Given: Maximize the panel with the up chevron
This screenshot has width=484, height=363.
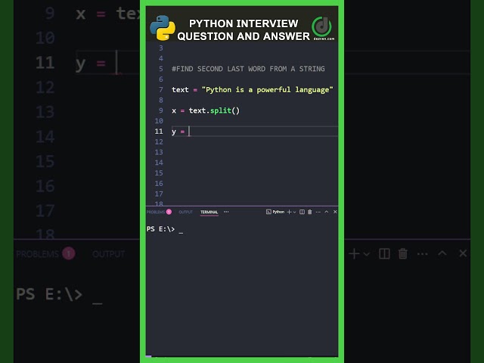Looking at the screenshot, I should click(x=327, y=212).
